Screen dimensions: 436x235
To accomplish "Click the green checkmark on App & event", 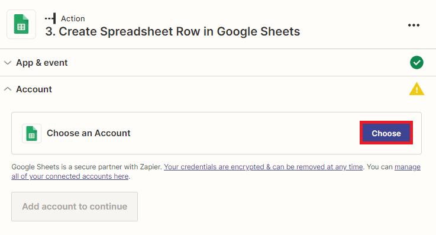I will (x=416, y=63).
